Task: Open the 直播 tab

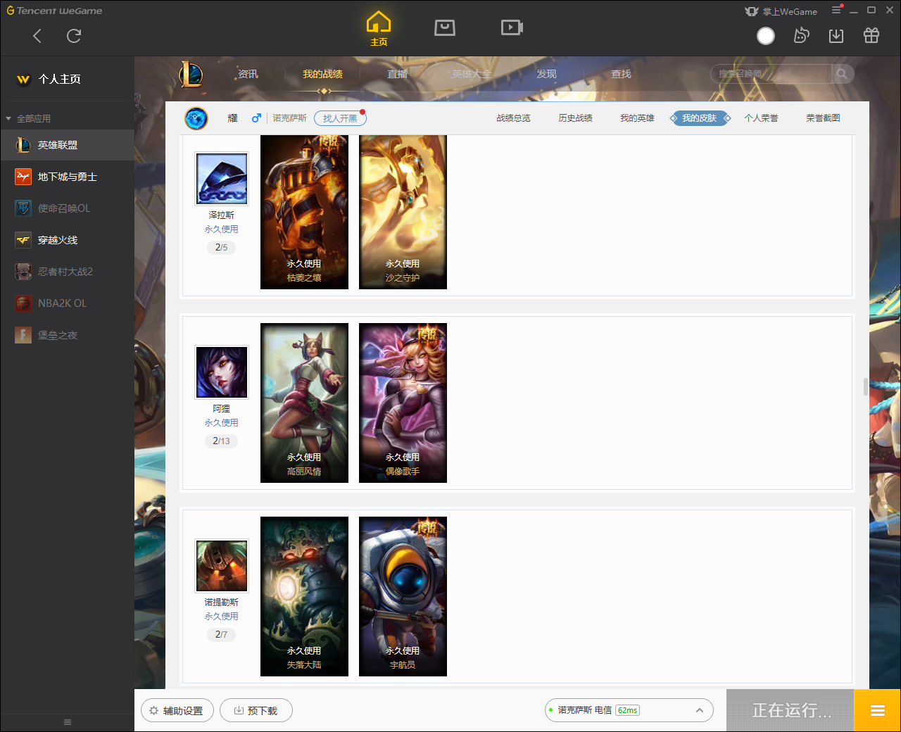Action: (397, 74)
